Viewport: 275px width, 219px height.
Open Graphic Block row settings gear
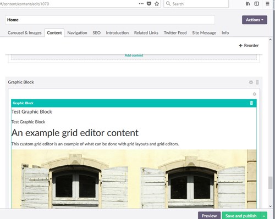point(251,82)
